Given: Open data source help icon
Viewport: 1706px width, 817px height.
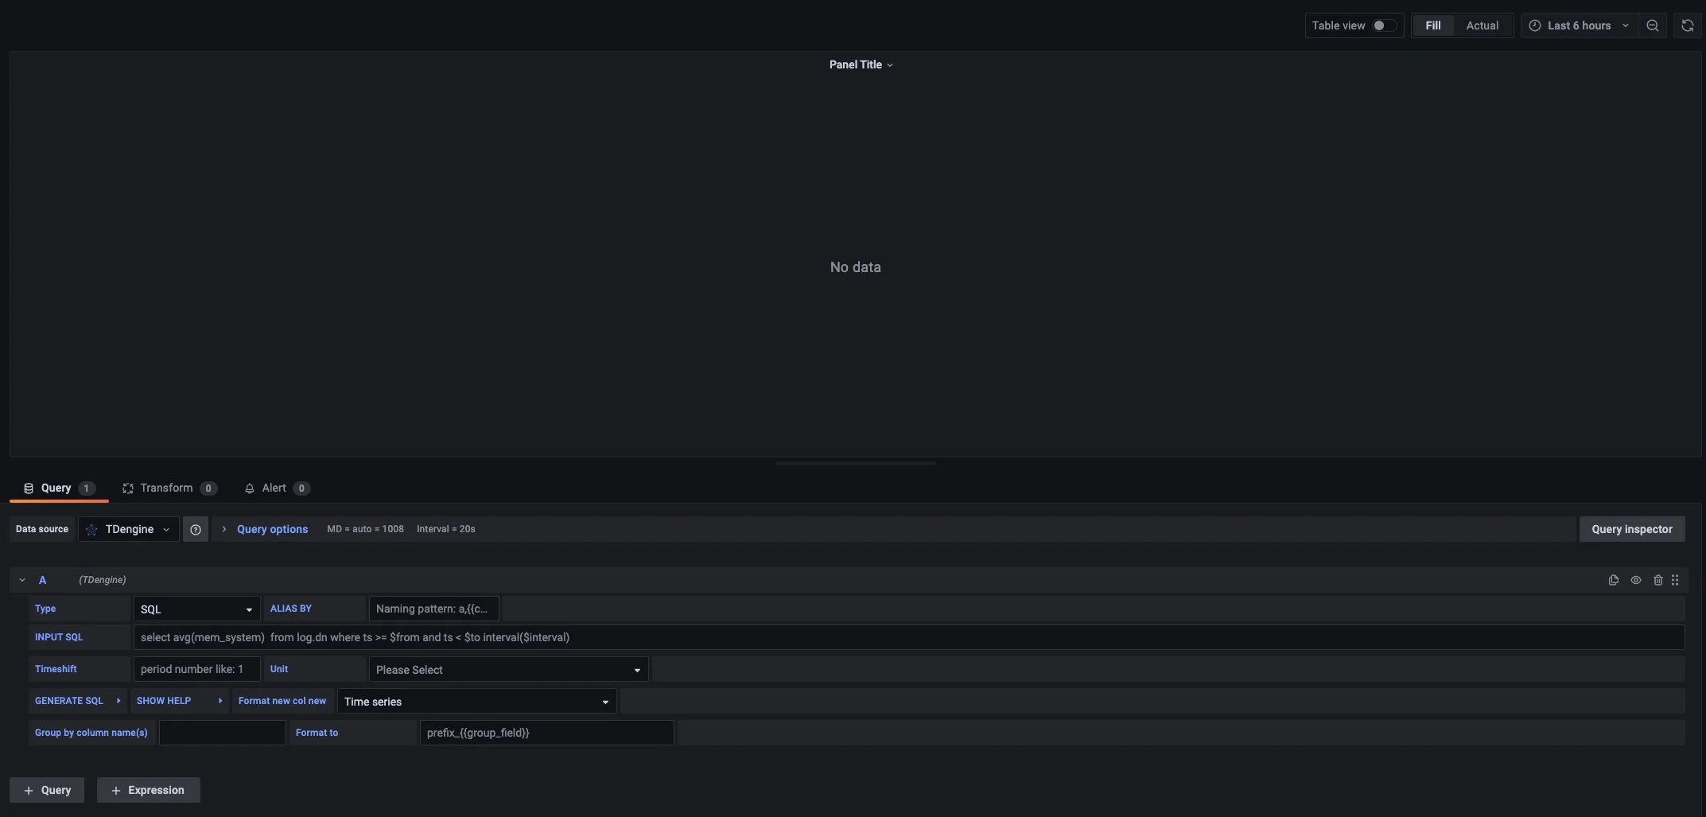Looking at the screenshot, I should [x=196, y=529].
